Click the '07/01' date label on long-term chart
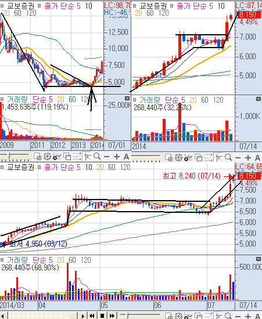 [x=116, y=145]
